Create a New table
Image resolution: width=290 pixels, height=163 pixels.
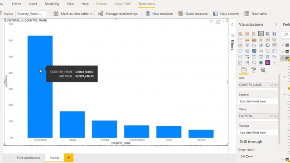[x=256, y=14]
